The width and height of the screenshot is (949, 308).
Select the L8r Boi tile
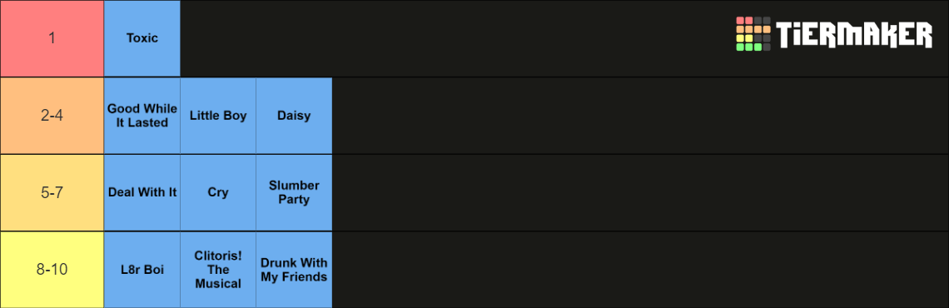[142, 270]
